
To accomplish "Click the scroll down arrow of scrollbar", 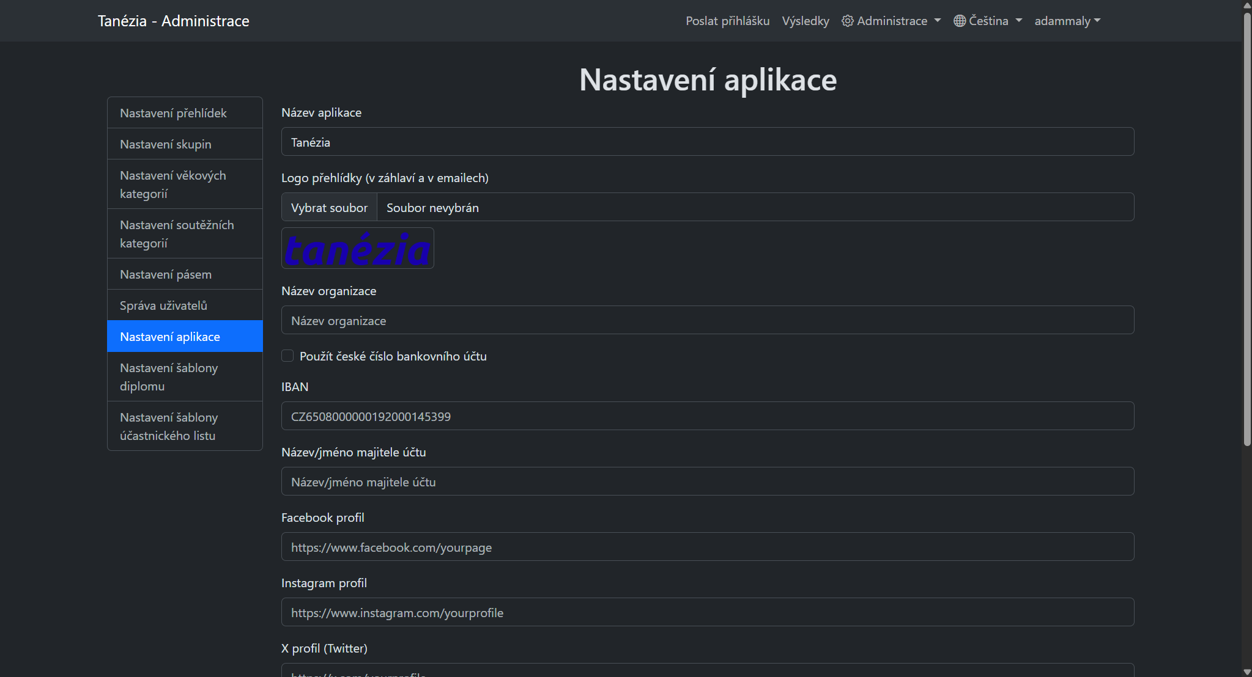I will coord(1247,672).
